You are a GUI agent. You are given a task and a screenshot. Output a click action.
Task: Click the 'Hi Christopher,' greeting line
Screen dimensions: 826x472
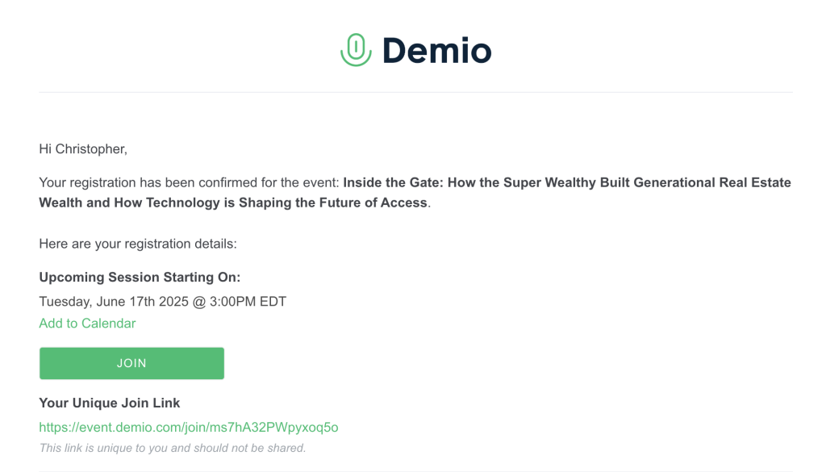click(x=83, y=149)
